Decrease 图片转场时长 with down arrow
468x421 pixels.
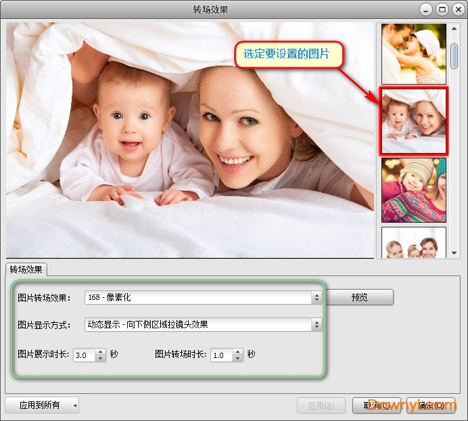pyautogui.click(x=237, y=358)
